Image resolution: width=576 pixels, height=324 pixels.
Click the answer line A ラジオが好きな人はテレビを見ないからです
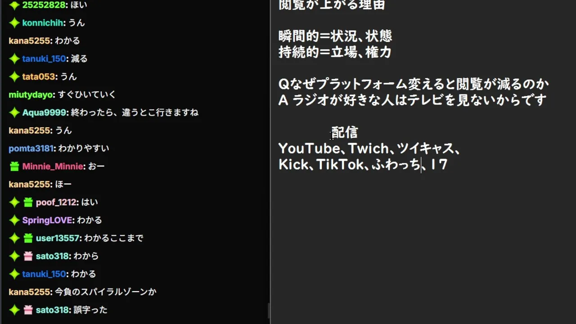click(413, 100)
